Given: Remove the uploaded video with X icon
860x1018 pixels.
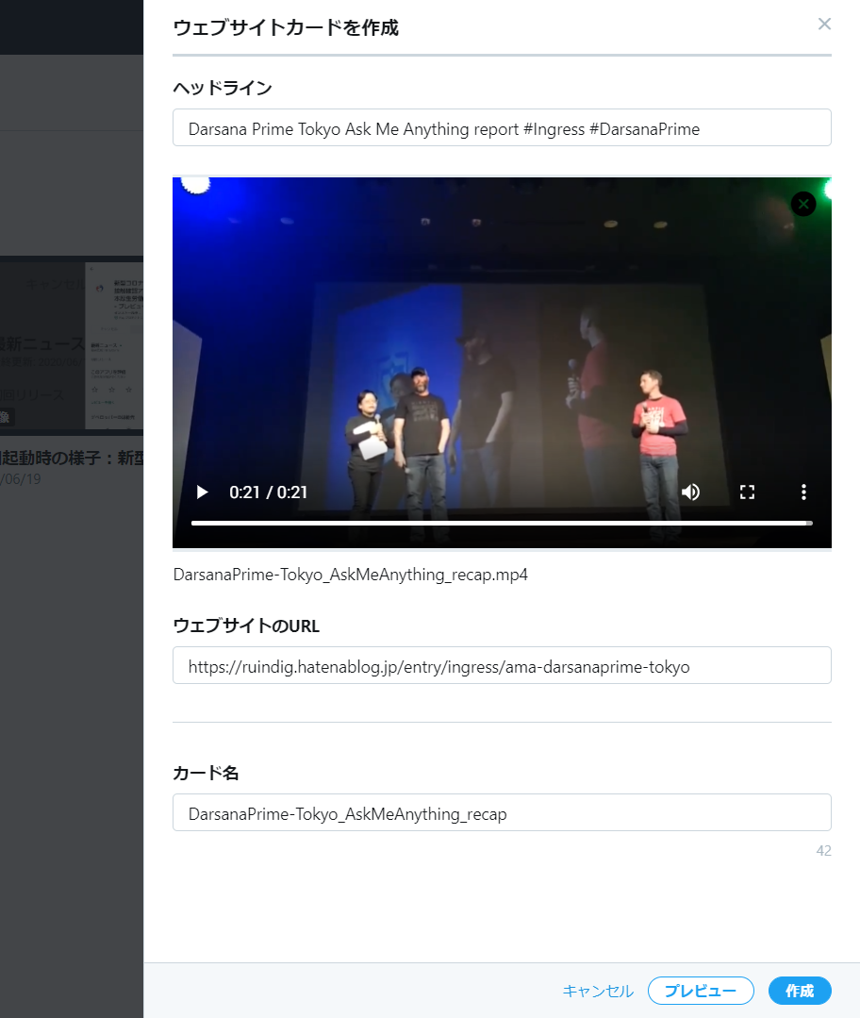Looking at the screenshot, I should coord(803,204).
